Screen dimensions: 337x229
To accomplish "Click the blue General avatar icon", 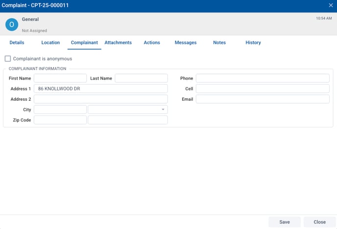I will coord(11,24).
